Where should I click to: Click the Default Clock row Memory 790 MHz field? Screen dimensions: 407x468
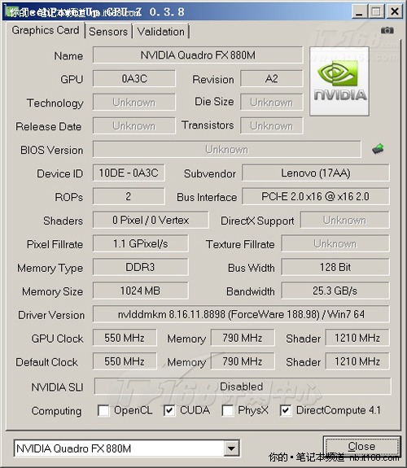(243, 361)
